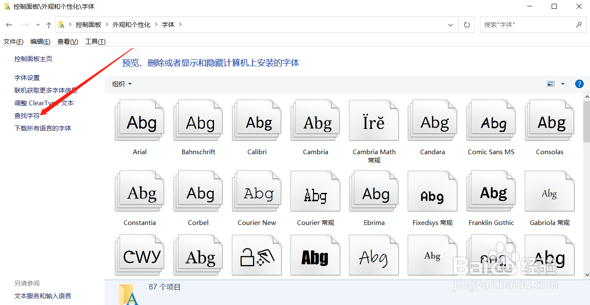Select the symbol font with padlock preview

click(x=257, y=255)
